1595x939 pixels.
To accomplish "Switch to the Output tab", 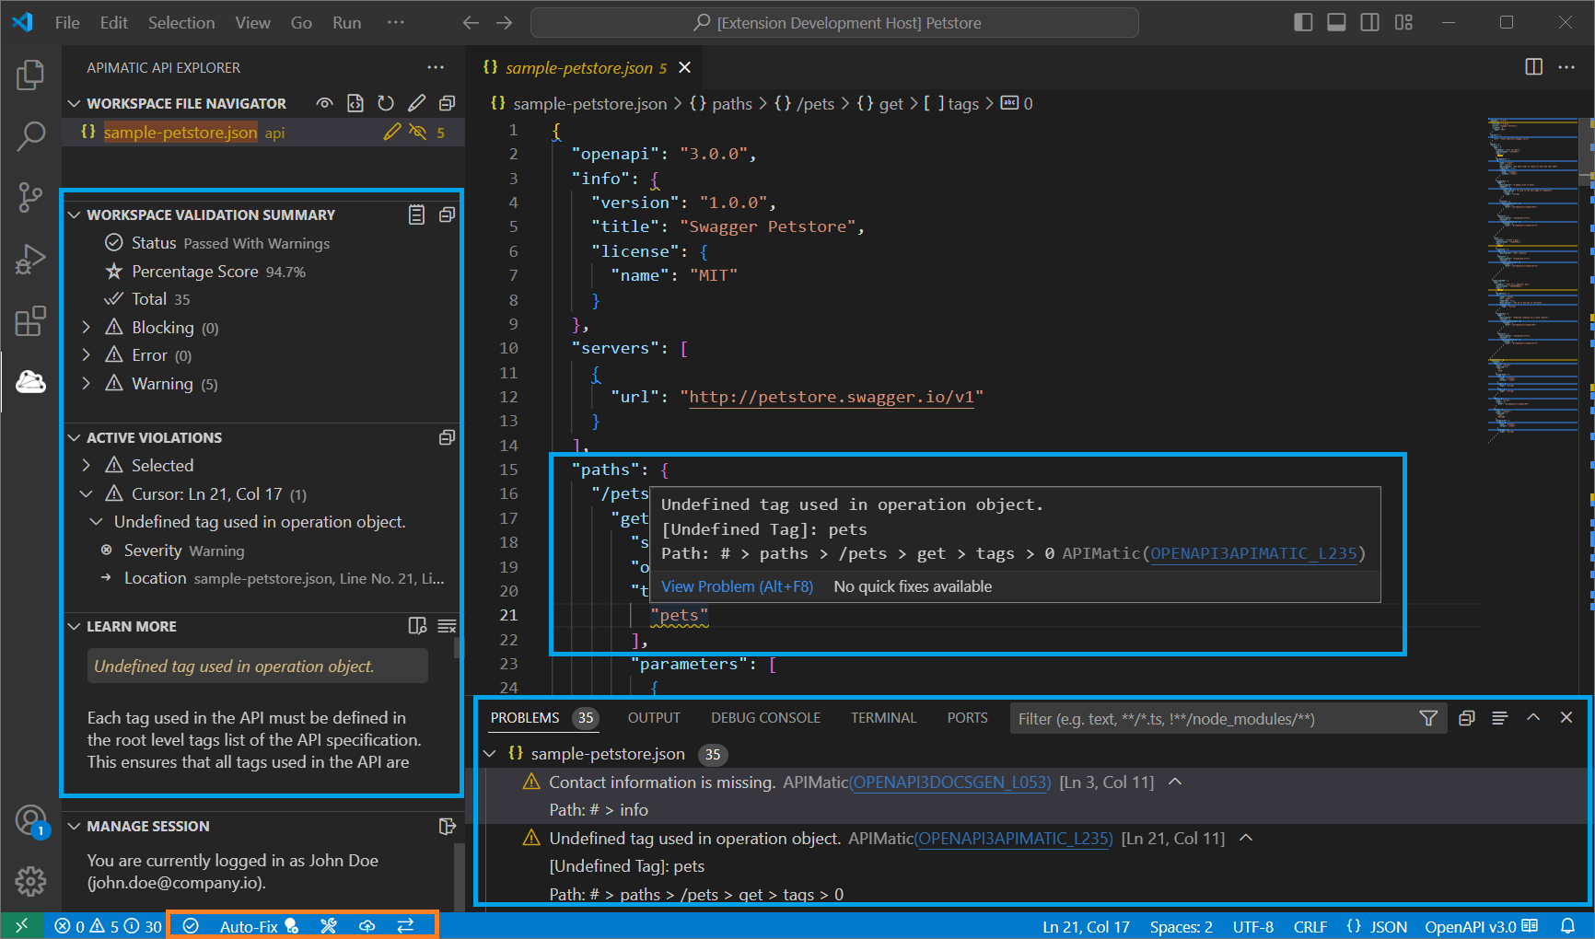I will (x=654, y=718).
